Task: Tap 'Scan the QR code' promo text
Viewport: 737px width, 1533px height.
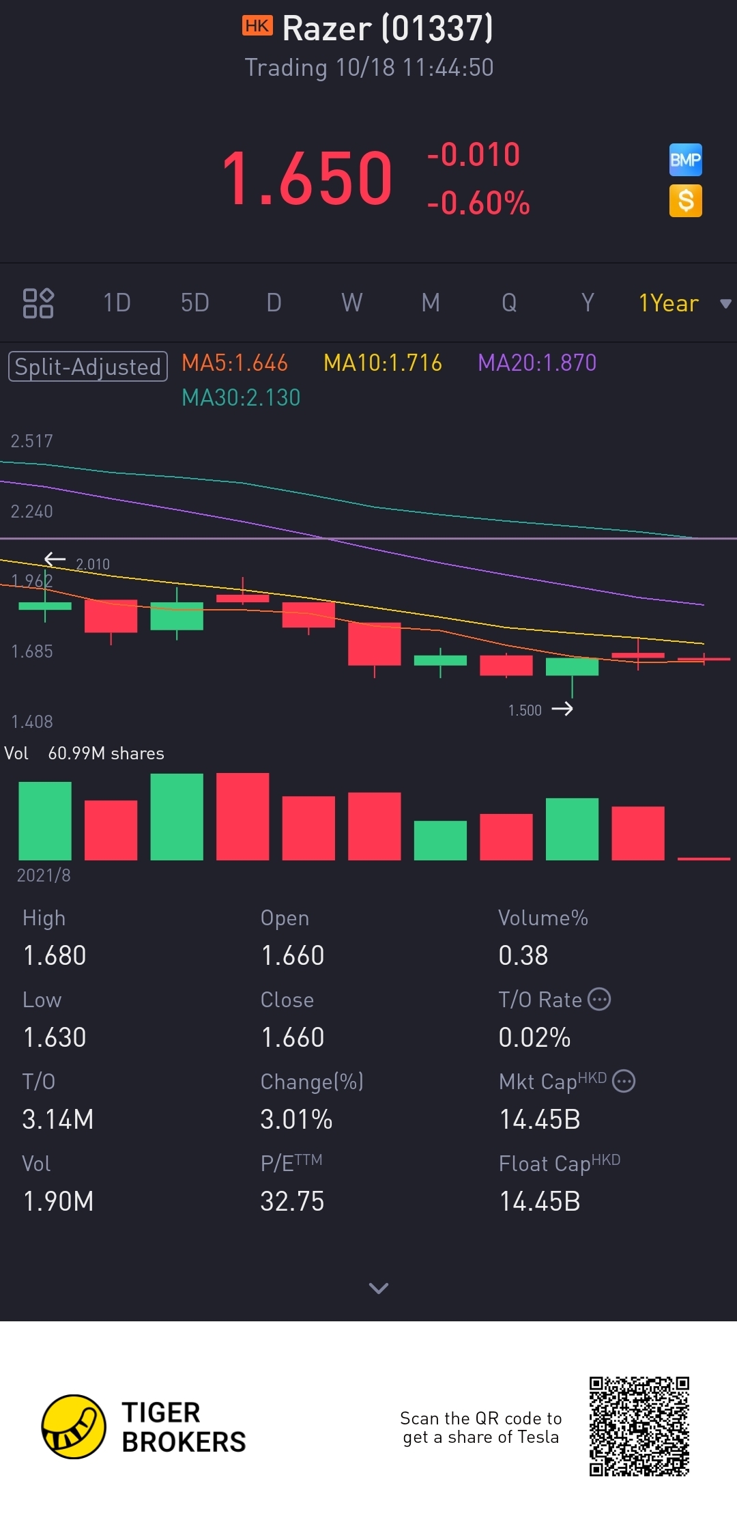Action: pos(481,1427)
